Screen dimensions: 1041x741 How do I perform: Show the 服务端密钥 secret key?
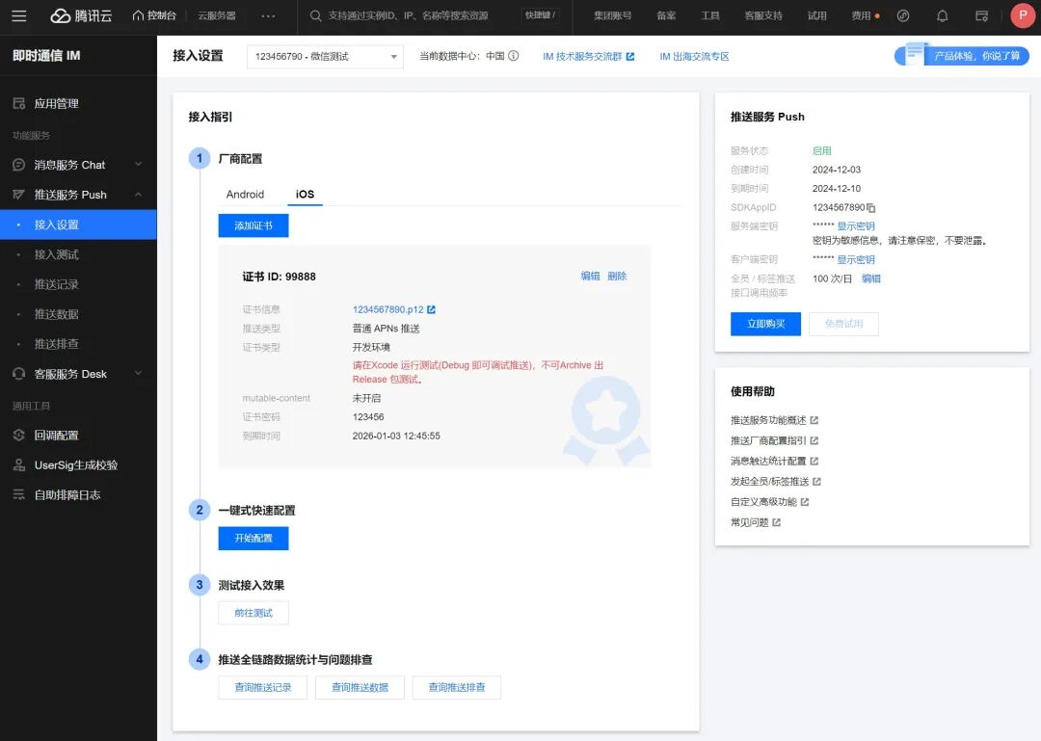856,226
